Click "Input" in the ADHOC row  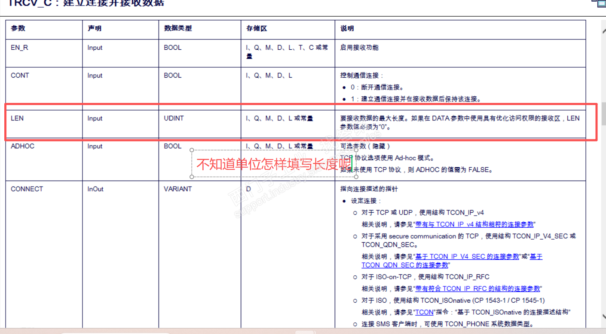(x=95, y=146)
